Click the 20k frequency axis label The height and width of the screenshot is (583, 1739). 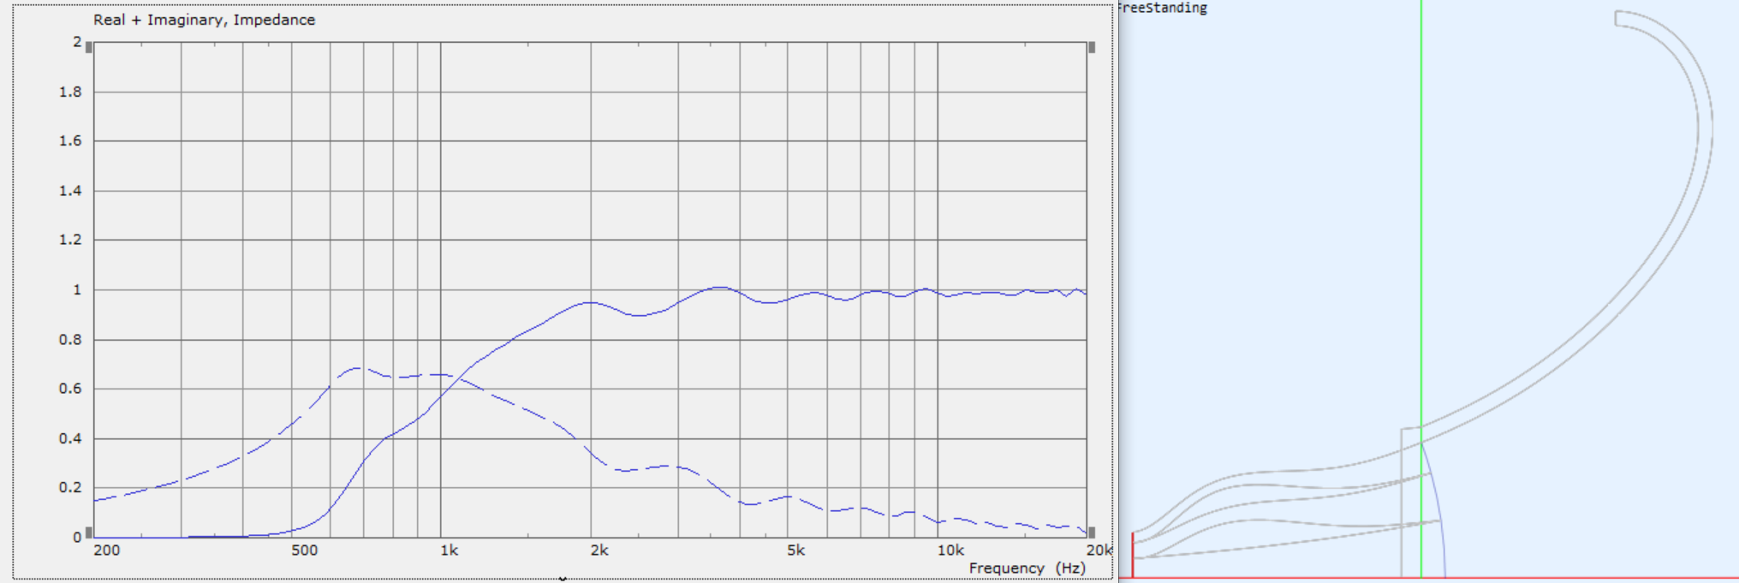pos(1099,550)
